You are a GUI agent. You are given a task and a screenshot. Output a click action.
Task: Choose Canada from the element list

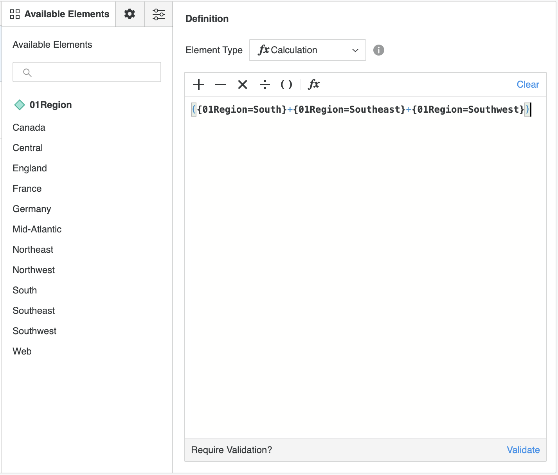tap(29, 128)
